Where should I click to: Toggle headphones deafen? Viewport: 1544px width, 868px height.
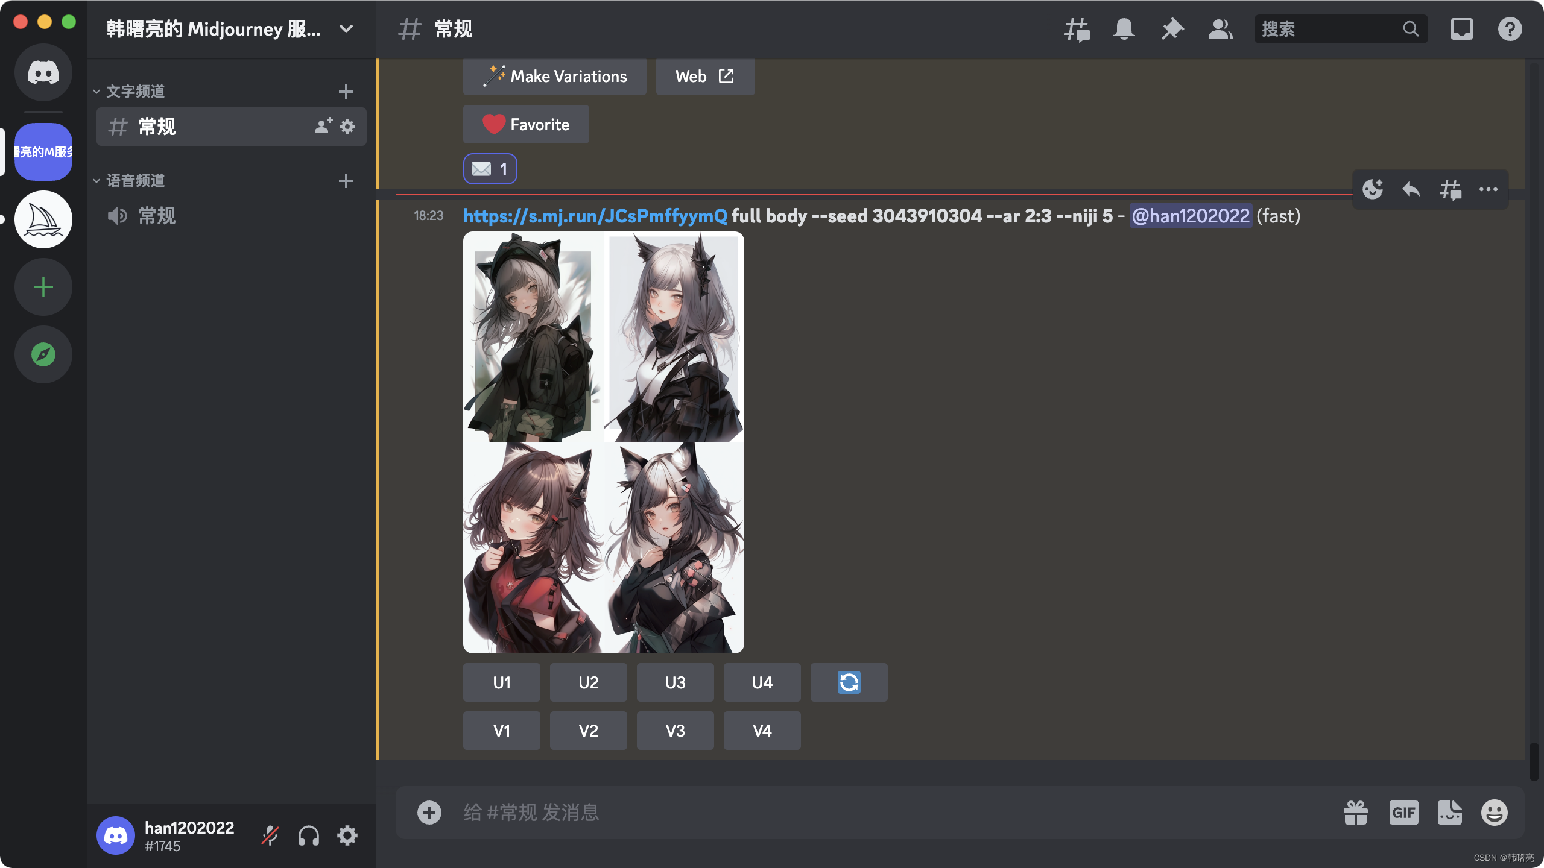[x=308, y=835]
